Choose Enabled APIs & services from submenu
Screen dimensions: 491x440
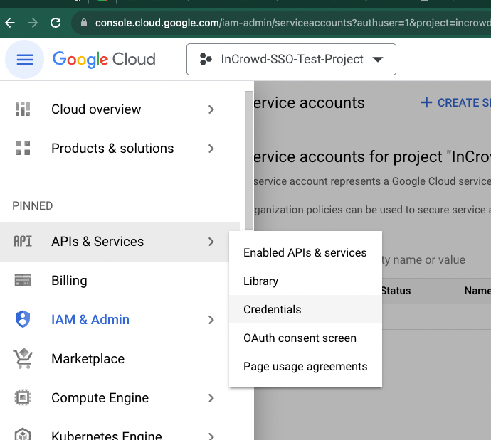(x=305, y=252)
